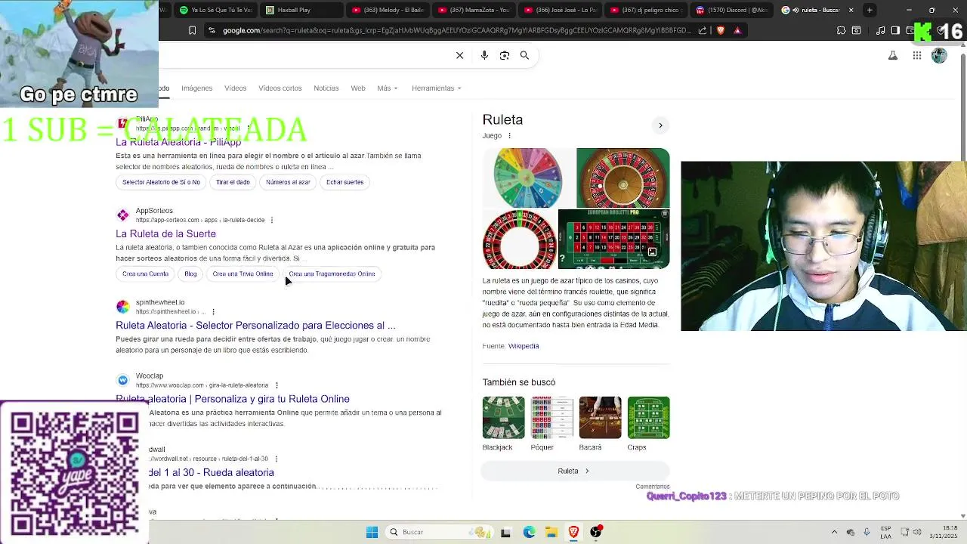The image size is (967, 544).
Task: Start voice search with the microphone icon
Action: pyautogui.click(x=484, y=55)
